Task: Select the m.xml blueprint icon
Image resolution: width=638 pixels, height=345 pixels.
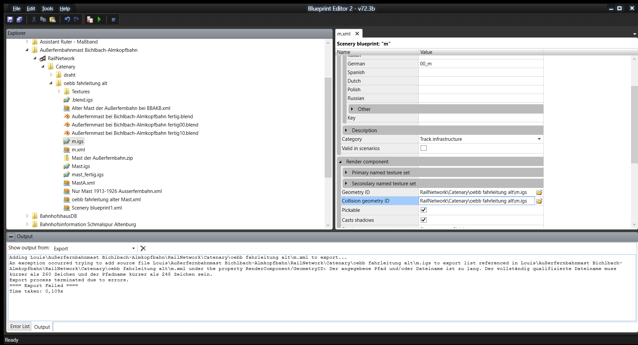Action: click(x=66, y=150)
